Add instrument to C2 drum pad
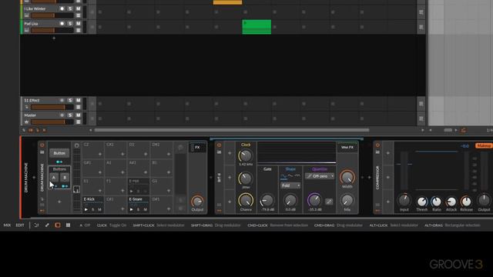The image size is (493, 277). [100, 154]
